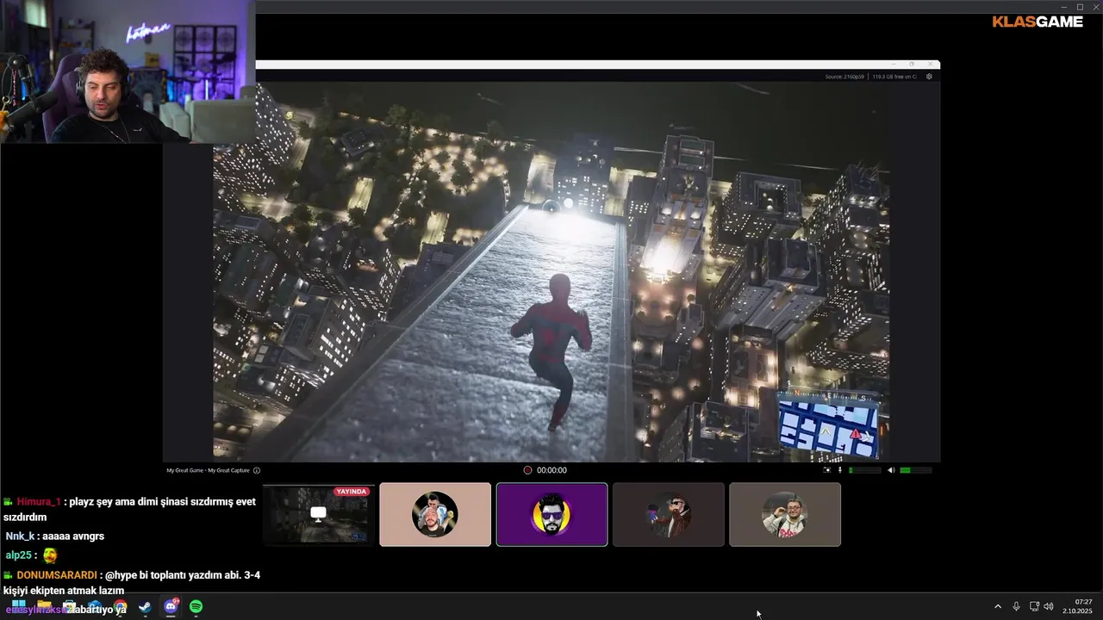Viewport: 1103px width, 620px height.
Task: Select the purple sunglasses avatar participant tile
Action: point(551,514)
